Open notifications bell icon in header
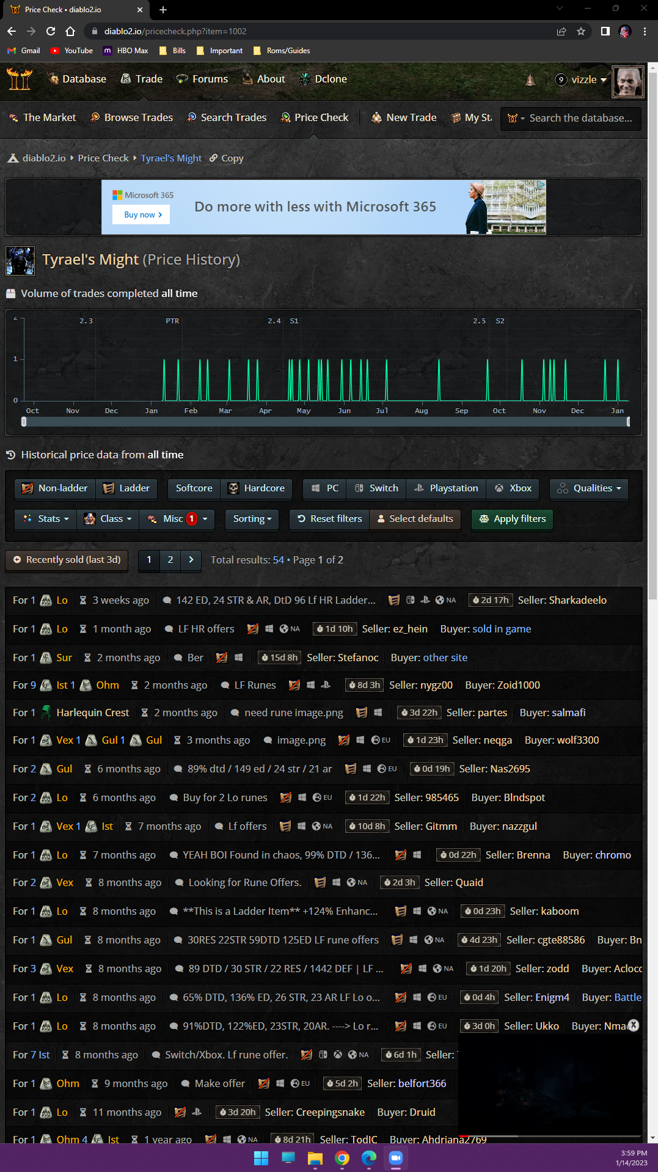 (530, 80)
